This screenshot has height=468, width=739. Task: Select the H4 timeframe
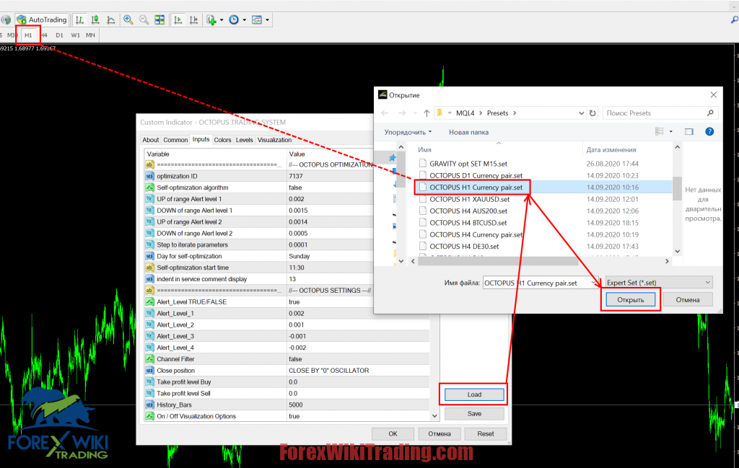point(44,35)
